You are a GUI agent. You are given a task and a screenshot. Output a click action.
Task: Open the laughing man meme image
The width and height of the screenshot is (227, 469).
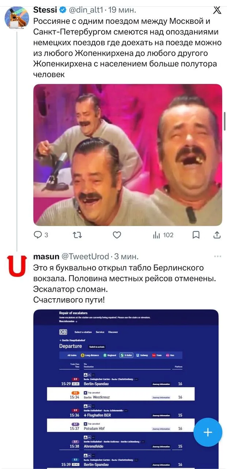[128, 155]
